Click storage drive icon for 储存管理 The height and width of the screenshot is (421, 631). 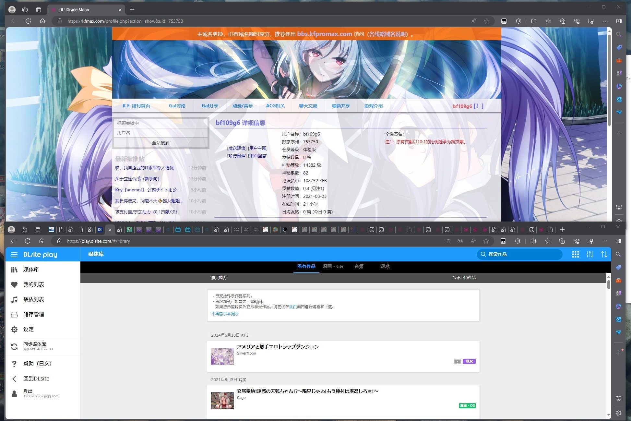[x=14, y=314]
